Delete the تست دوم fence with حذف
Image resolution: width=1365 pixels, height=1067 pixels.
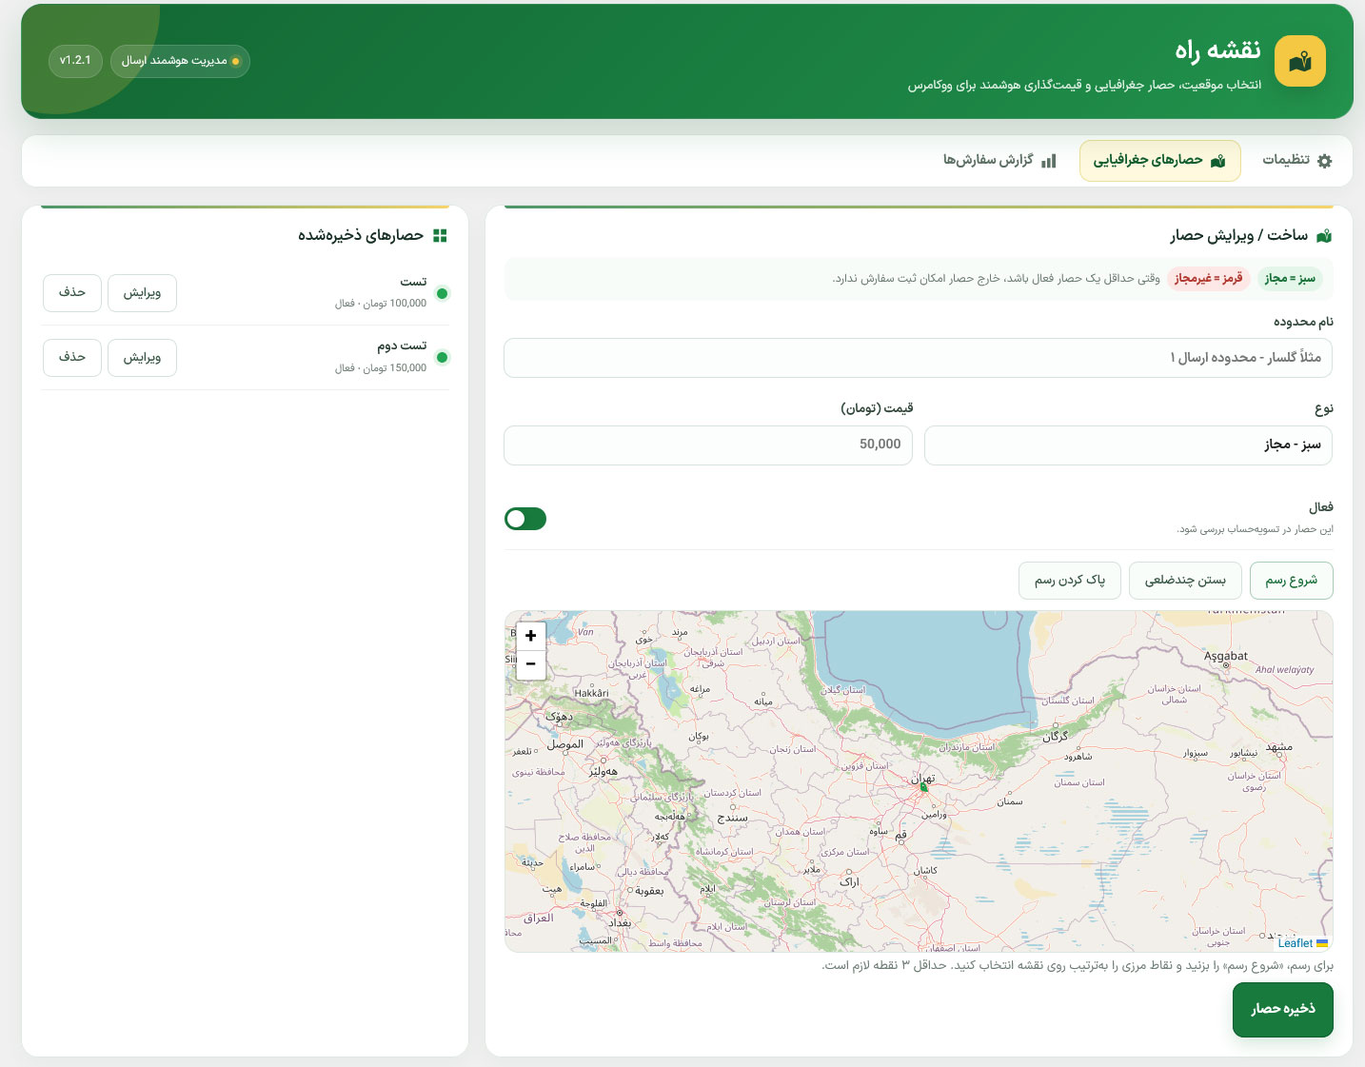tap(72, 358)
